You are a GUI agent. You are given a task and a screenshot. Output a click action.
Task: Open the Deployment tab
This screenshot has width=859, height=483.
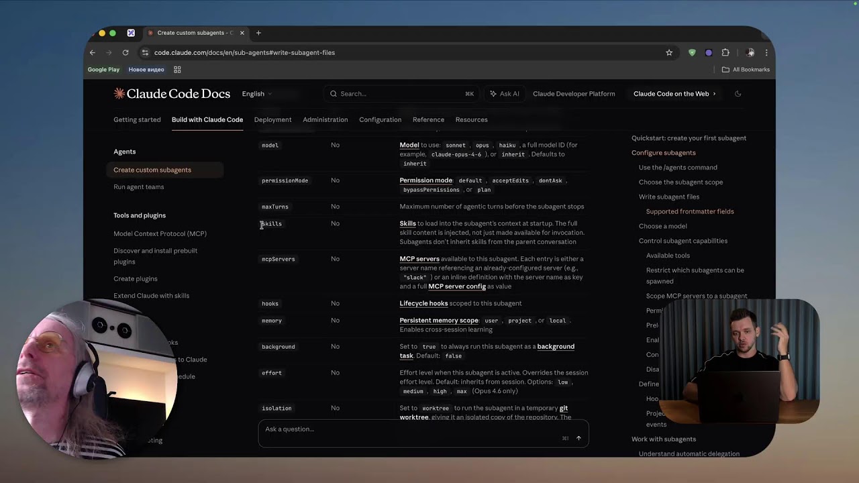coord(272,120)
